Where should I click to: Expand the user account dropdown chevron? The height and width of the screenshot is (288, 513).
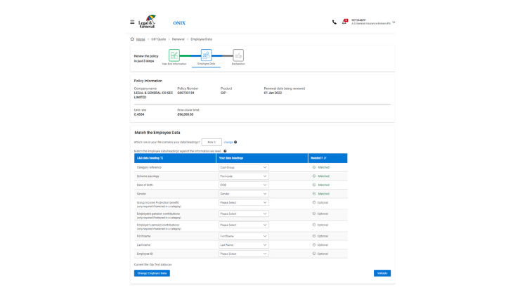394,22
